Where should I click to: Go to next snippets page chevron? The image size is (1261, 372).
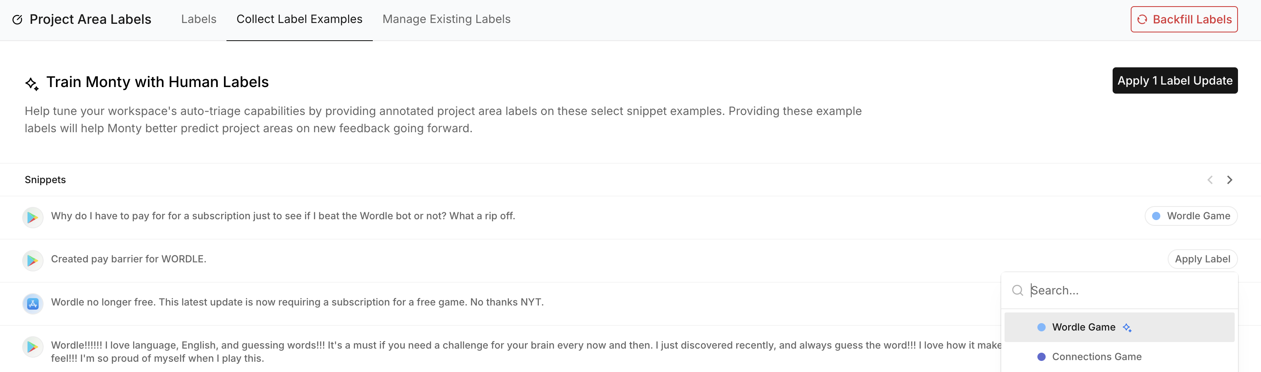point(1230,180)
